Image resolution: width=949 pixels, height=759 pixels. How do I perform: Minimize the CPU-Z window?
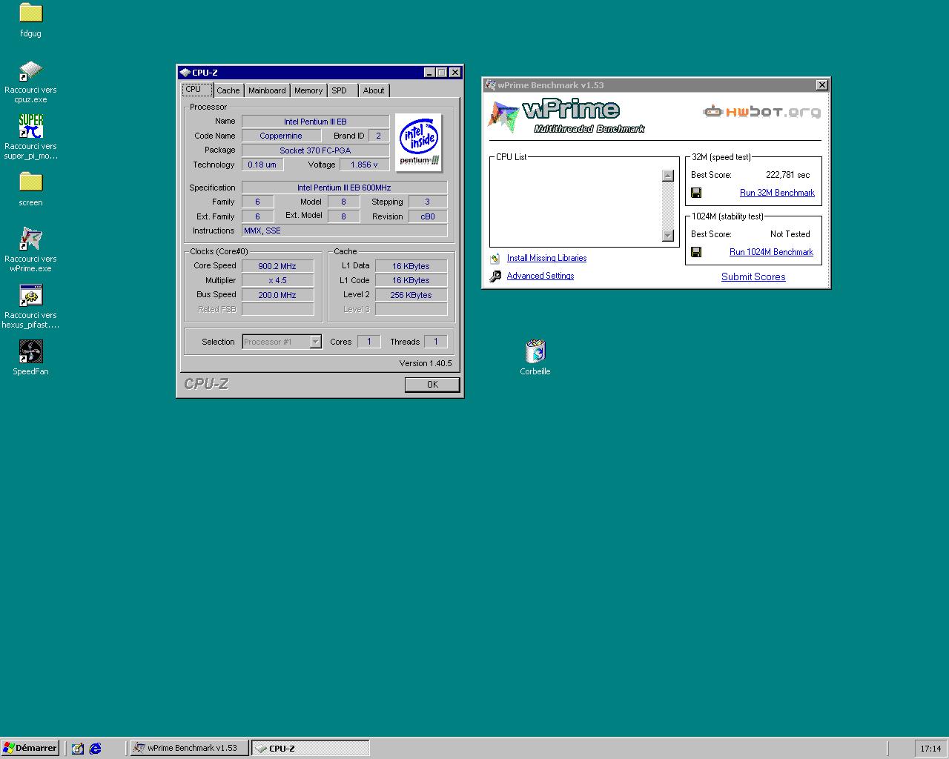(x=429, y=73)
